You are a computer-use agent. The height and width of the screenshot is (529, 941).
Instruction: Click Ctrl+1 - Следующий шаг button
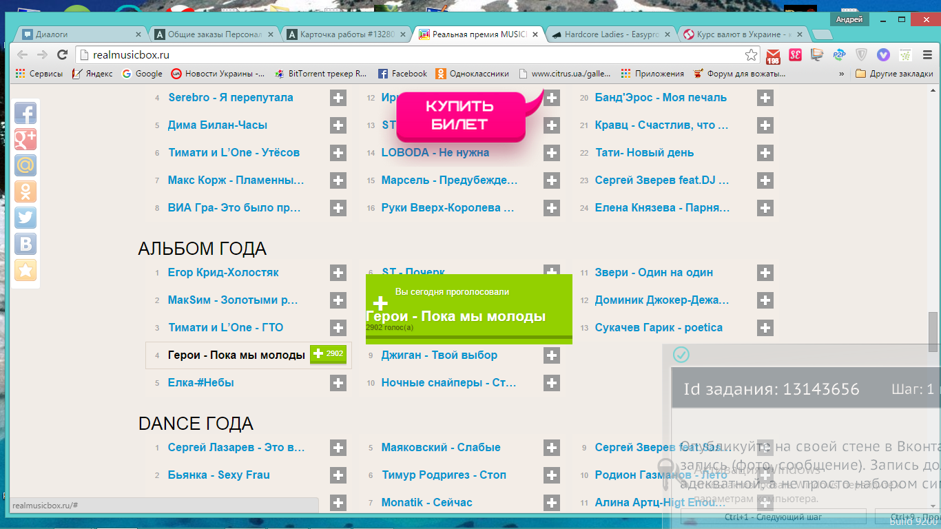pyautogui.click(x=773, y=517)
